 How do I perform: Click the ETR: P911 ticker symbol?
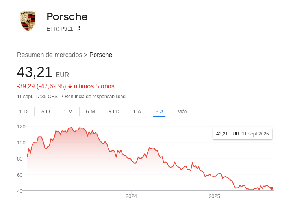(59, 29)
